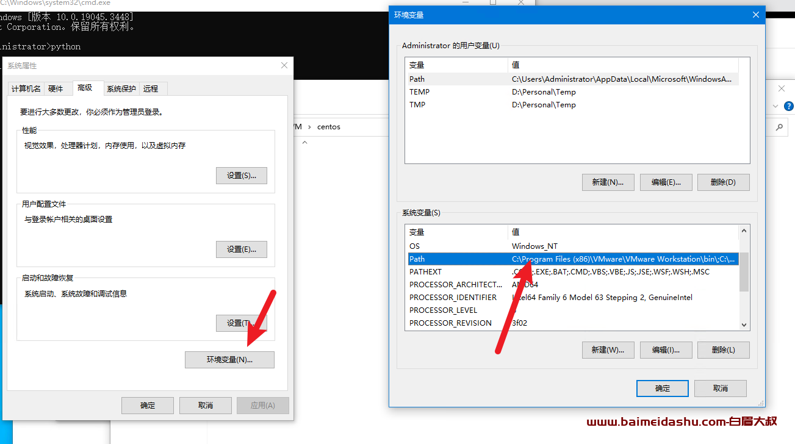Click the system variables scrollbar up arrow
Screen dimensions: 795x444
[x=744, y=231]
